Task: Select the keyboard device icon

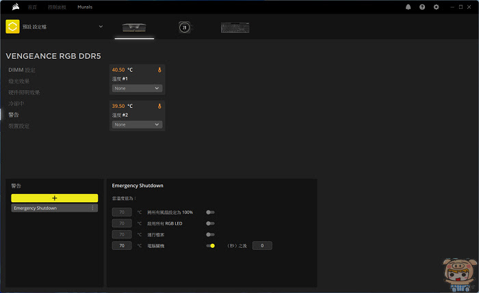Action: point(235,27)
